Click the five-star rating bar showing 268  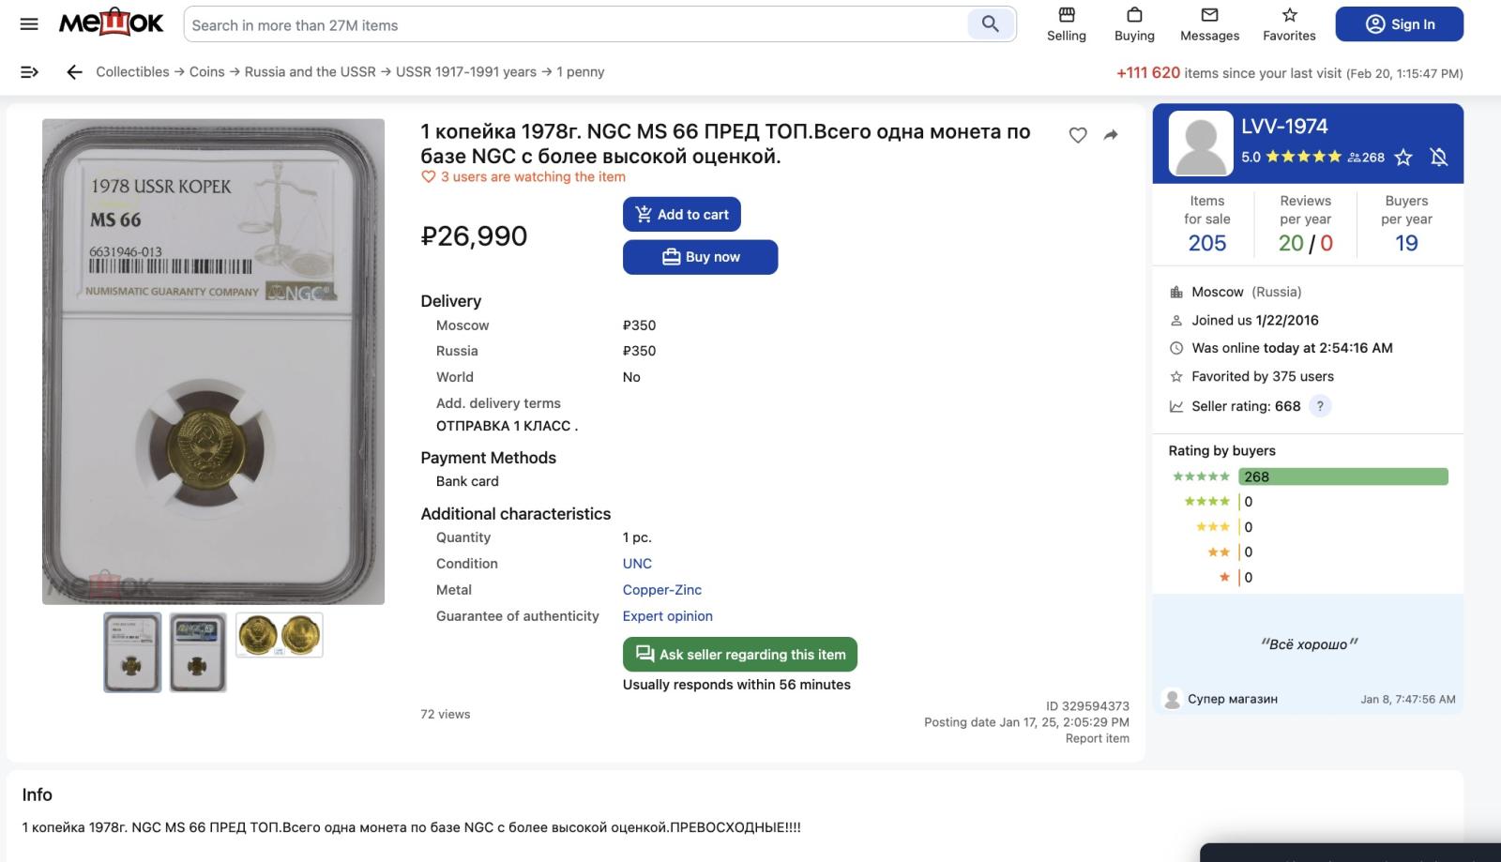(x=1342, y=476)
